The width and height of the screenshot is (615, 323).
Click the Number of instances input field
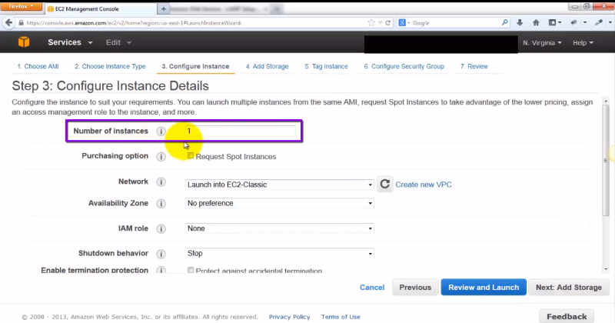click(240, 131)
